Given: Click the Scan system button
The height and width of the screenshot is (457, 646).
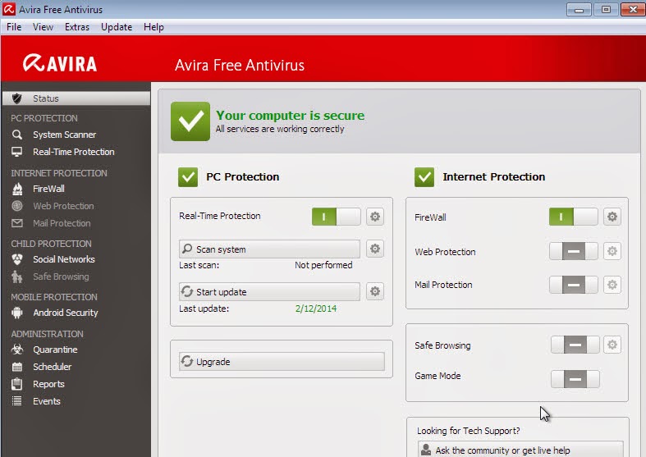Looking at the screenshot, I should (269, 249).
